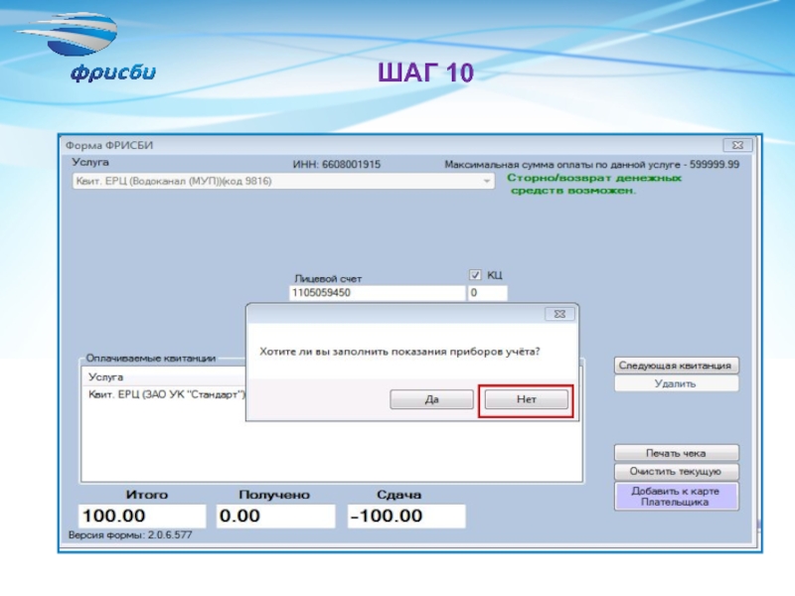Close the Форма ФРИСБИ window
The image size is (795, 596).
point(737,145)
